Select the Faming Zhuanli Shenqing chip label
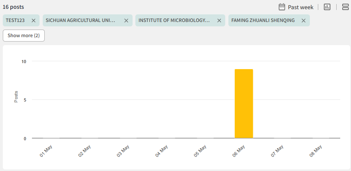This screenshot has width=351, height=171. pyautogui.click(x=263, y=20)
